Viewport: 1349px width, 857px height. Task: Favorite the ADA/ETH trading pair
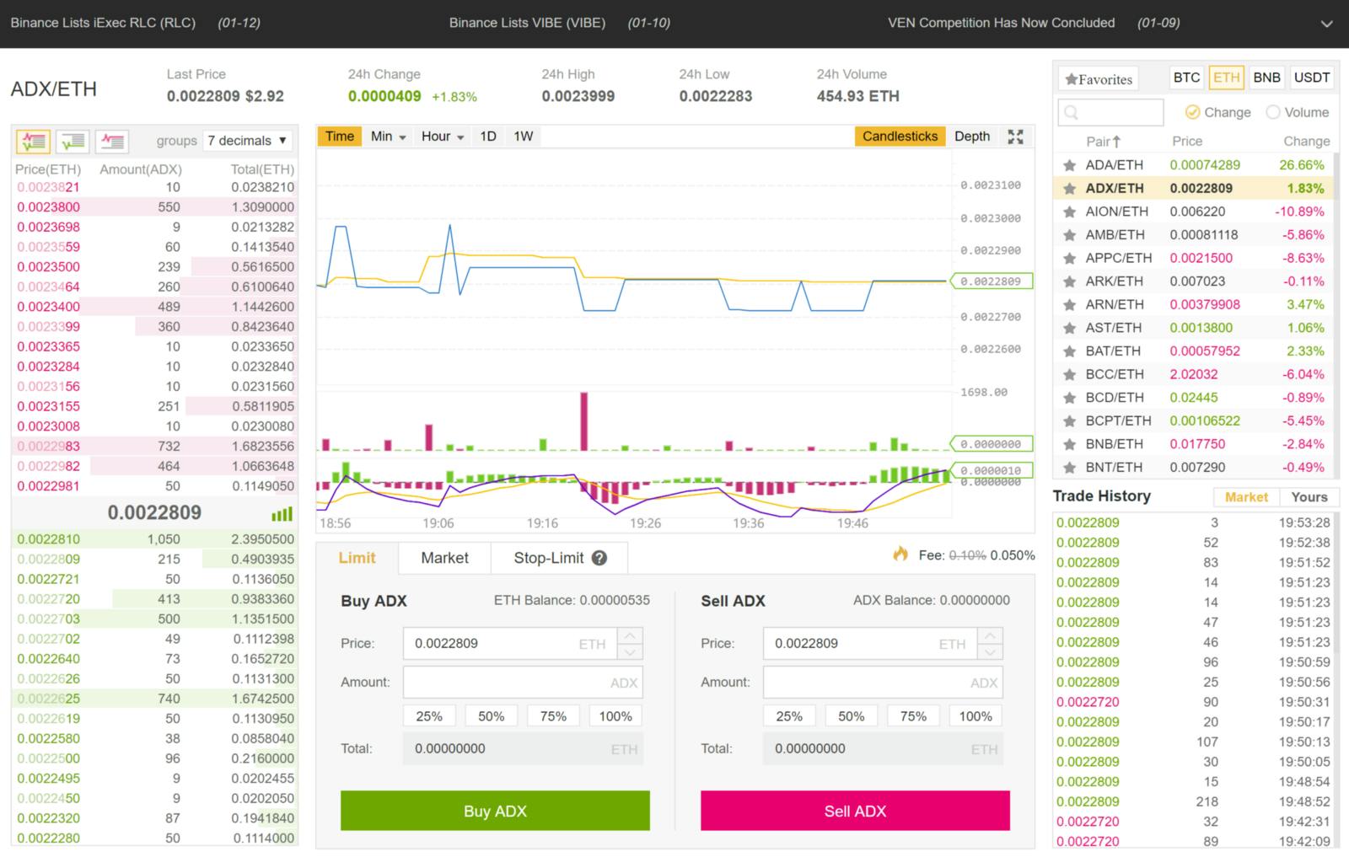coord(1069,165)
